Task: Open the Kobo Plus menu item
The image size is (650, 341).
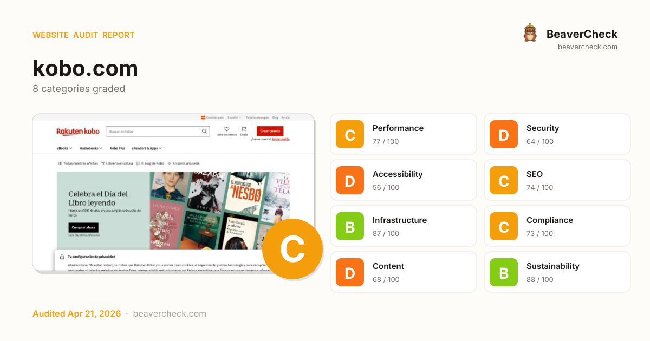Action: click(118, 148)
